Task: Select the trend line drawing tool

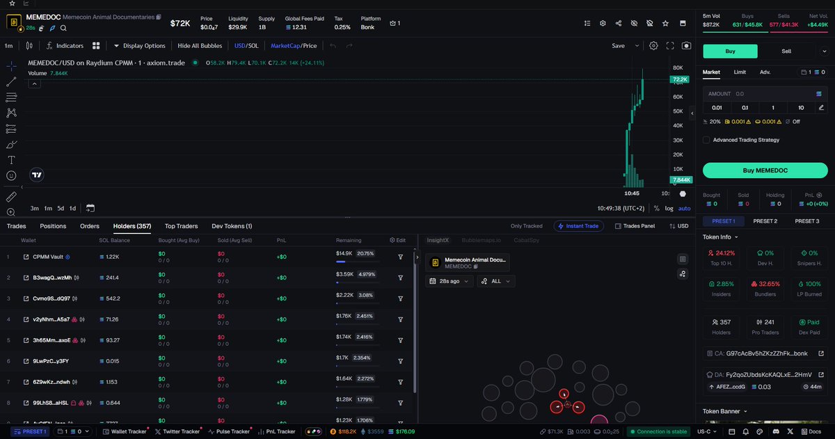Action: point(11,81)
